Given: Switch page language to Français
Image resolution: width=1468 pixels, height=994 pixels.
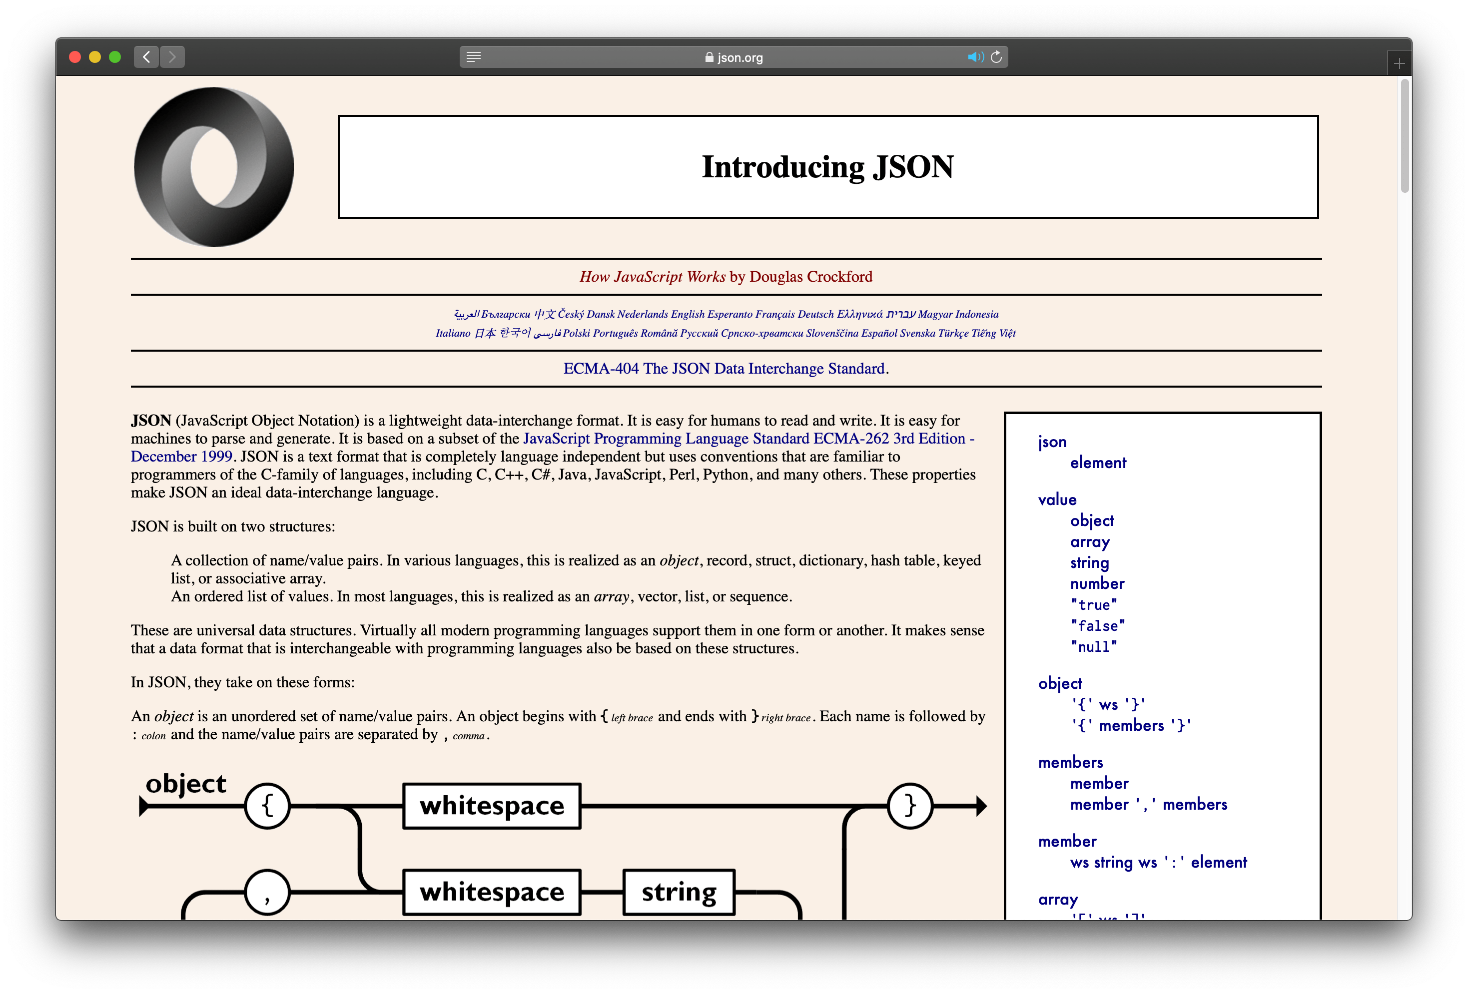Looking at the screenshot, I should 775,315.
